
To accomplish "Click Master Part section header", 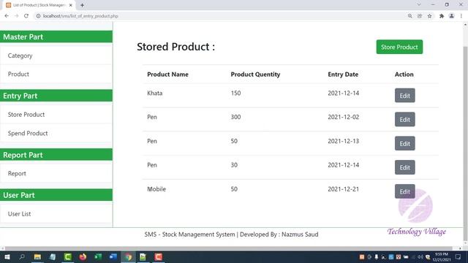I will (x=56, y=37).
